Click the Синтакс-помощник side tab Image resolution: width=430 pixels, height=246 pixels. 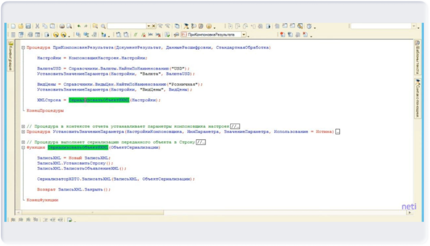[x=417, y=98]
